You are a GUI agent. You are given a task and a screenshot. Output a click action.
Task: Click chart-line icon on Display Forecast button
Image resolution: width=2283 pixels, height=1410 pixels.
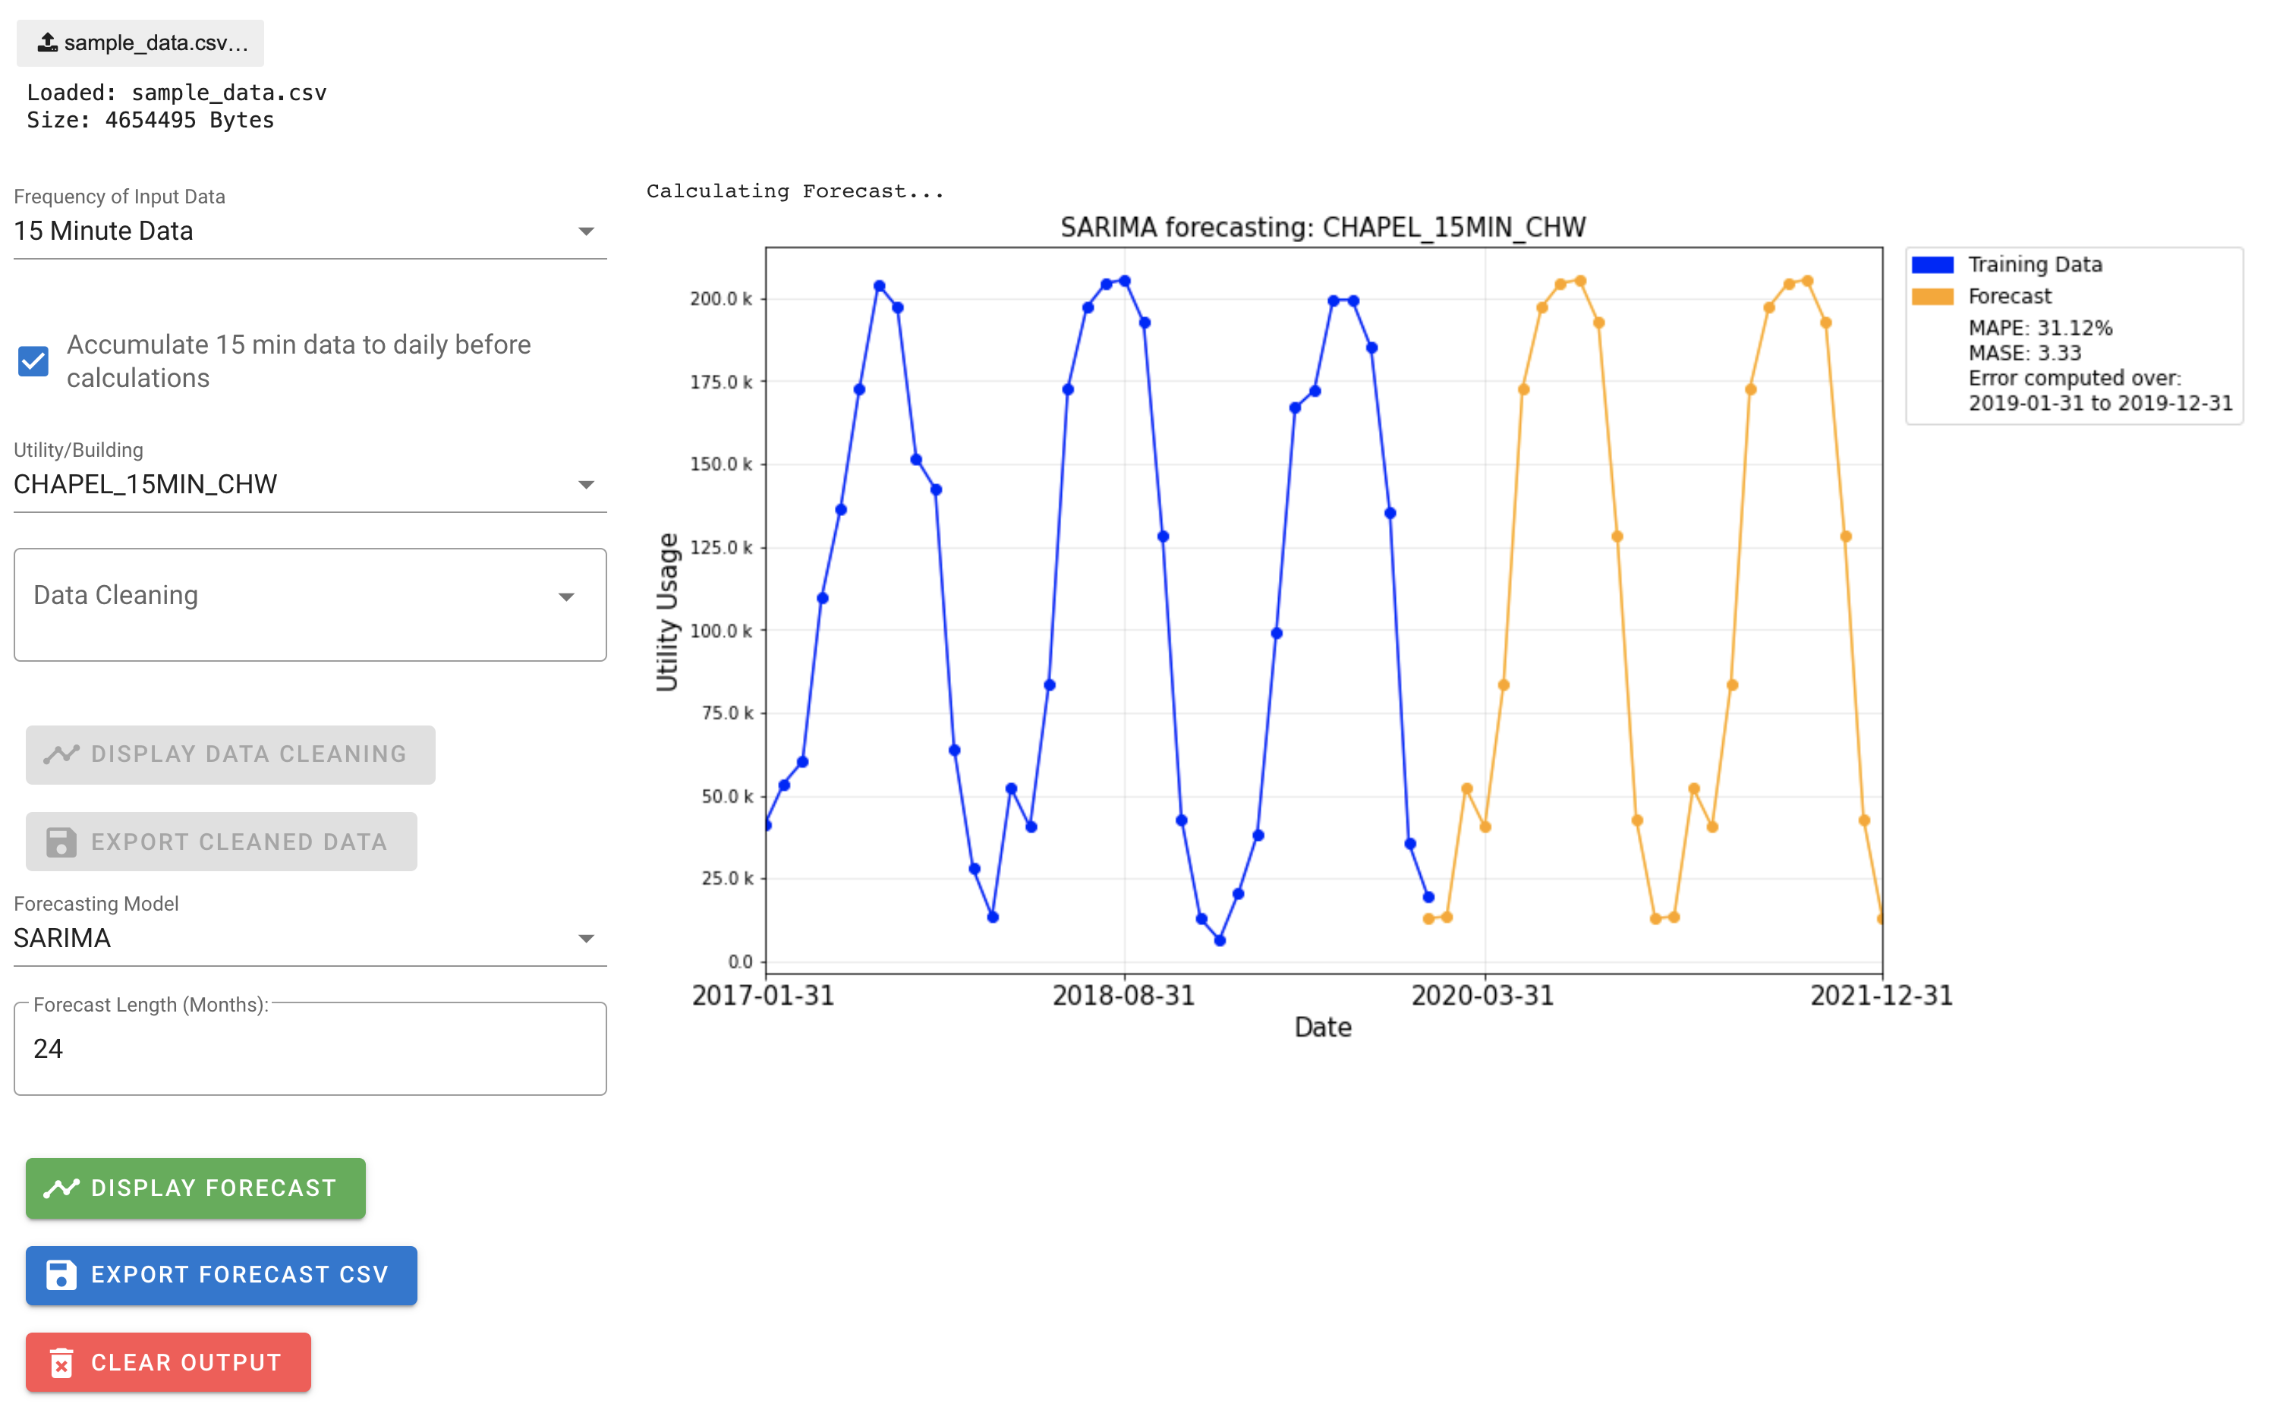coord(61,1188)
